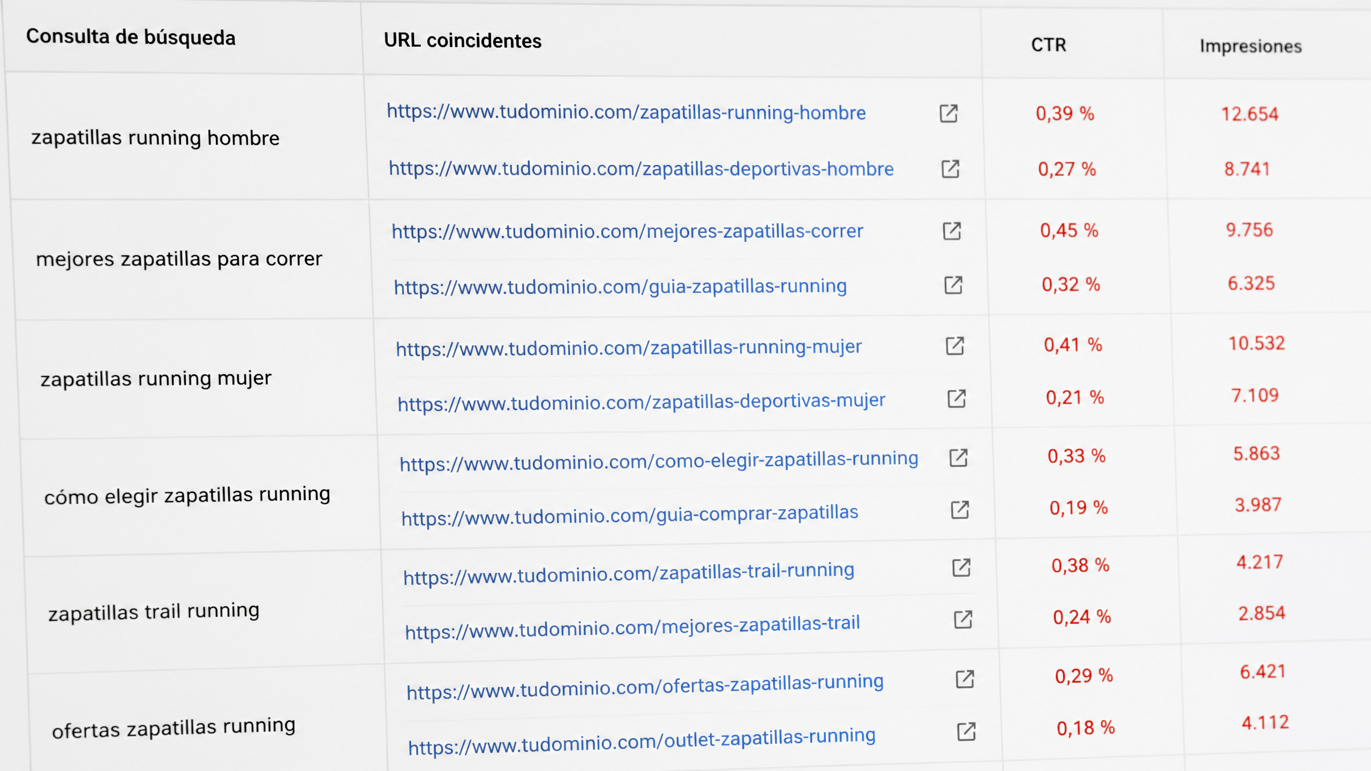Sort by Impresiones column header

tap(1251, 47)
